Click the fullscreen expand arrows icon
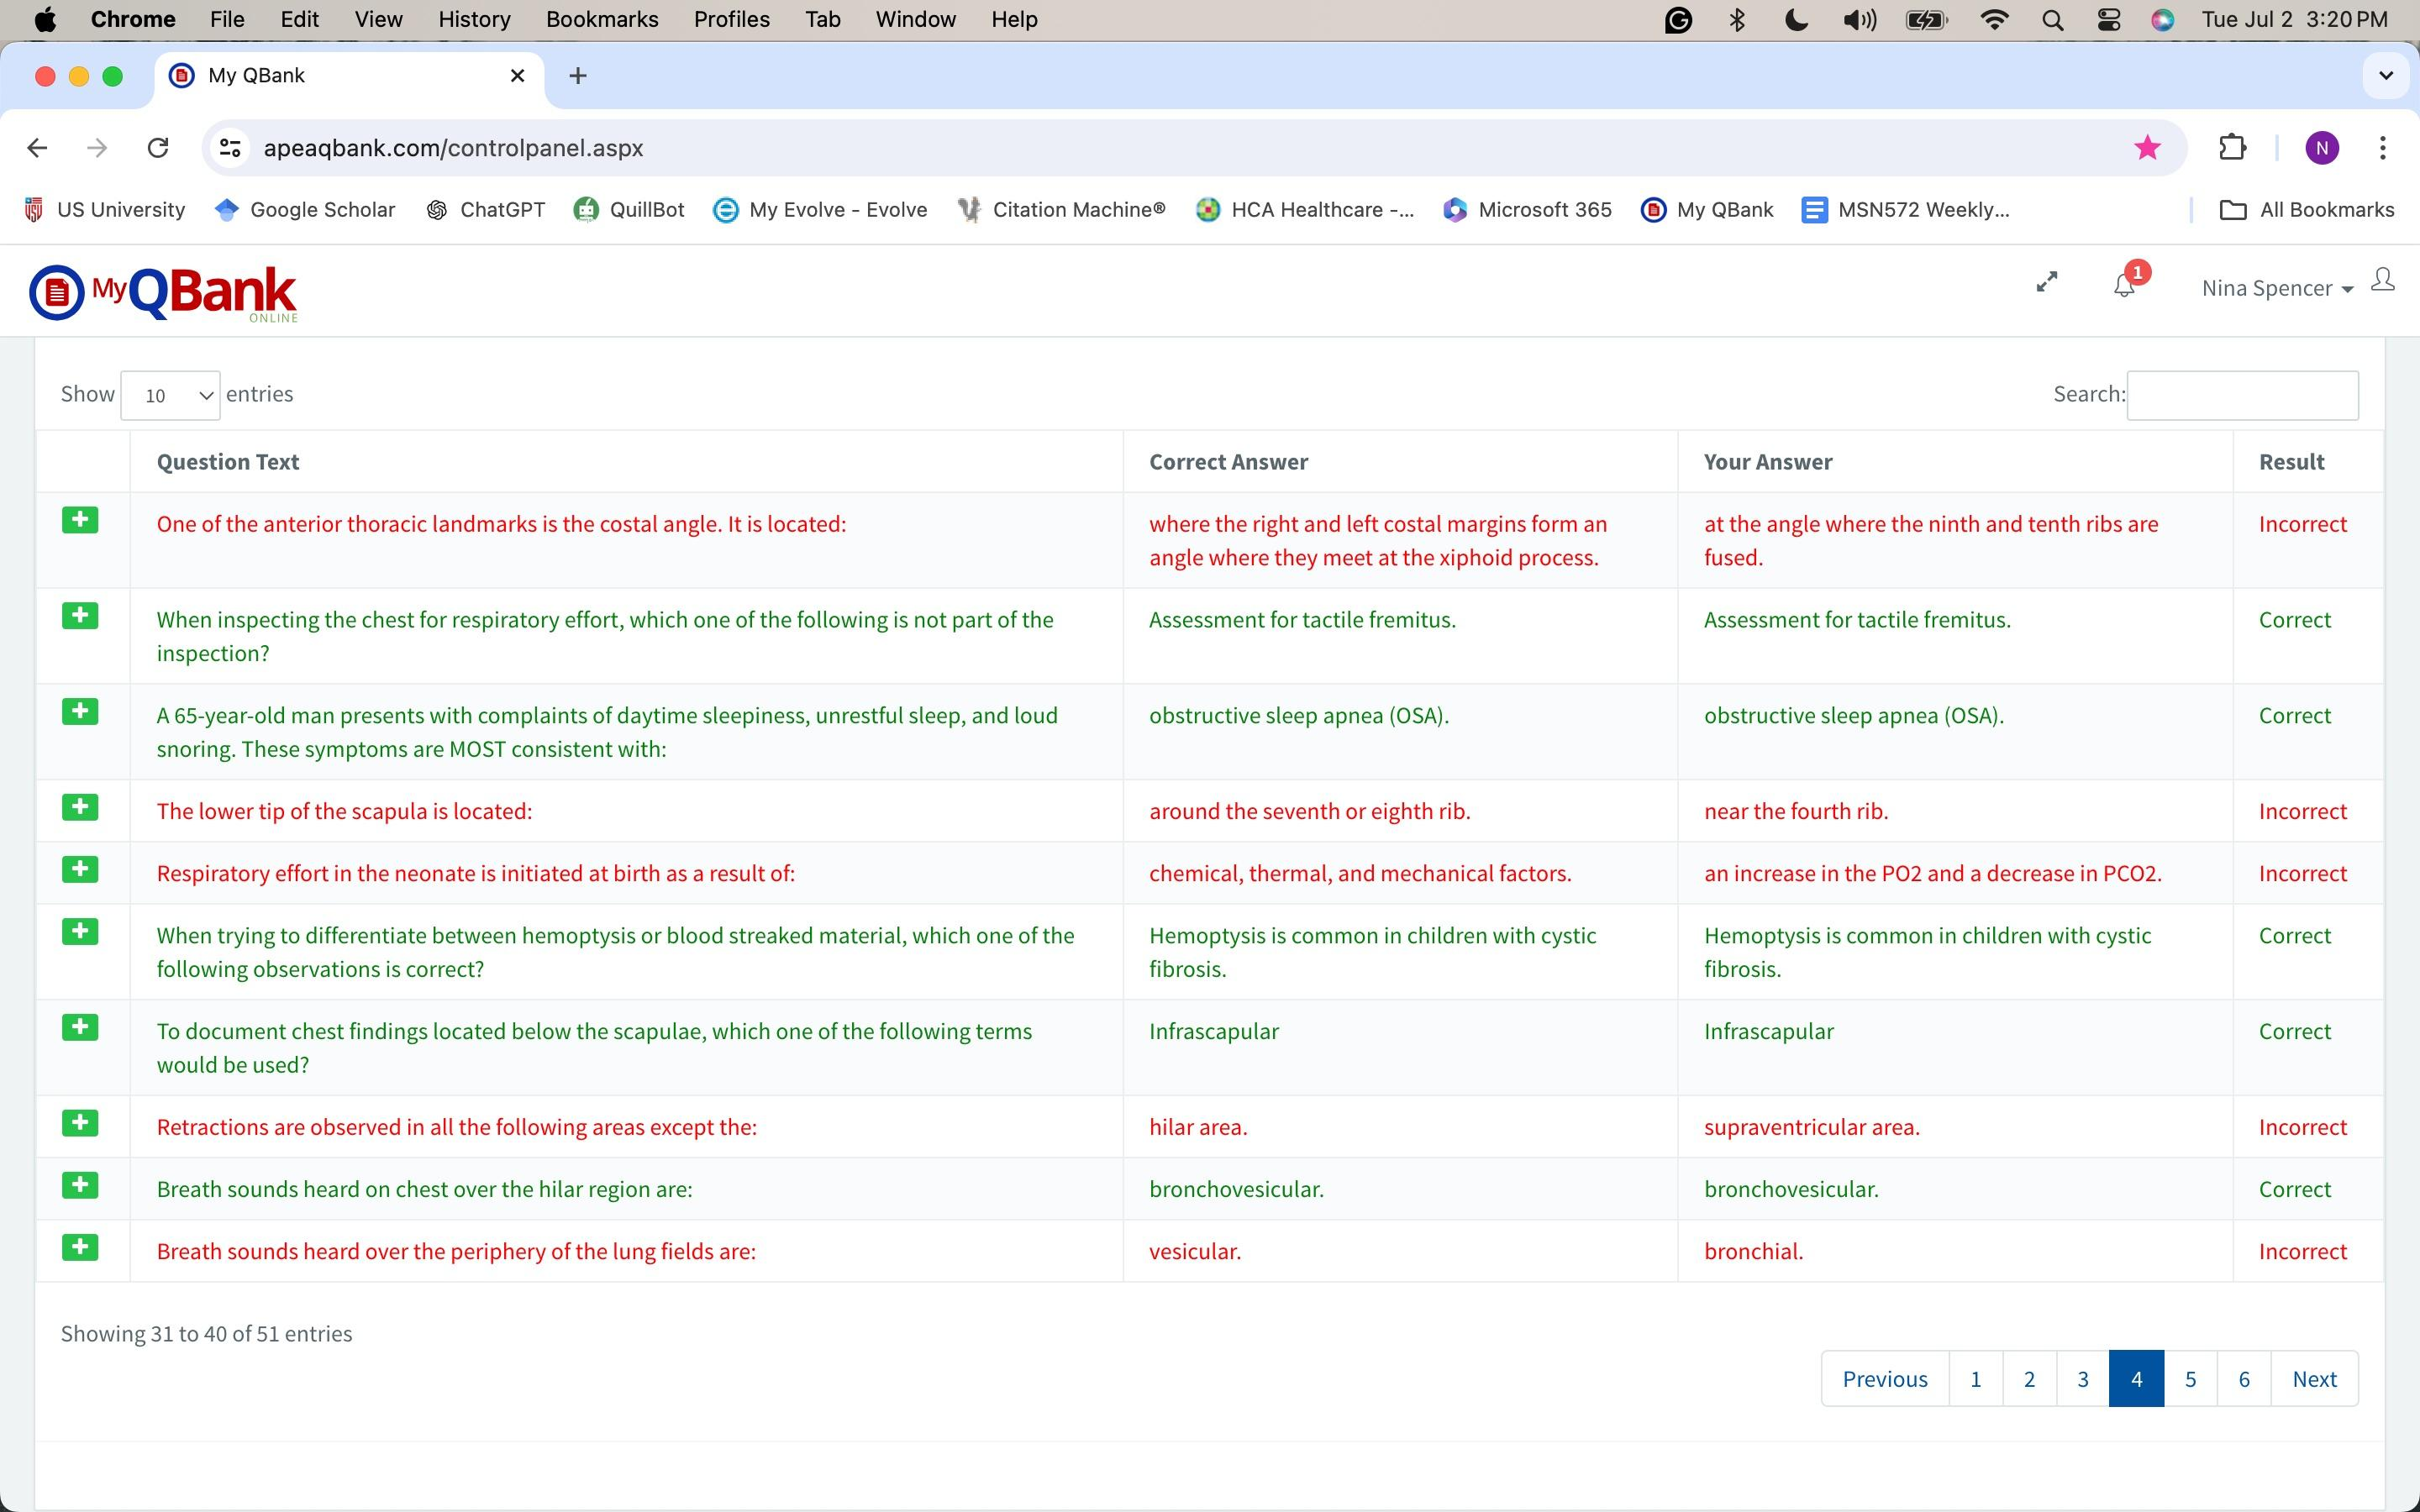 [x=2047, y=283]
